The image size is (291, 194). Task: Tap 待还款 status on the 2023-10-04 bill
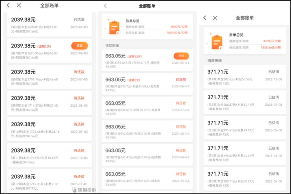pos(181,174)
